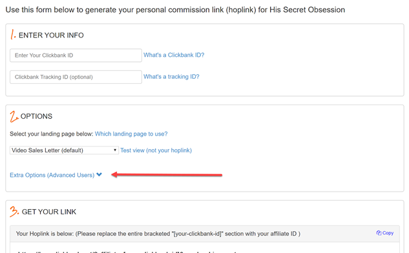Click the red arrow annotation
Viewport: 409px width, 253px height.
pos(167,174)
